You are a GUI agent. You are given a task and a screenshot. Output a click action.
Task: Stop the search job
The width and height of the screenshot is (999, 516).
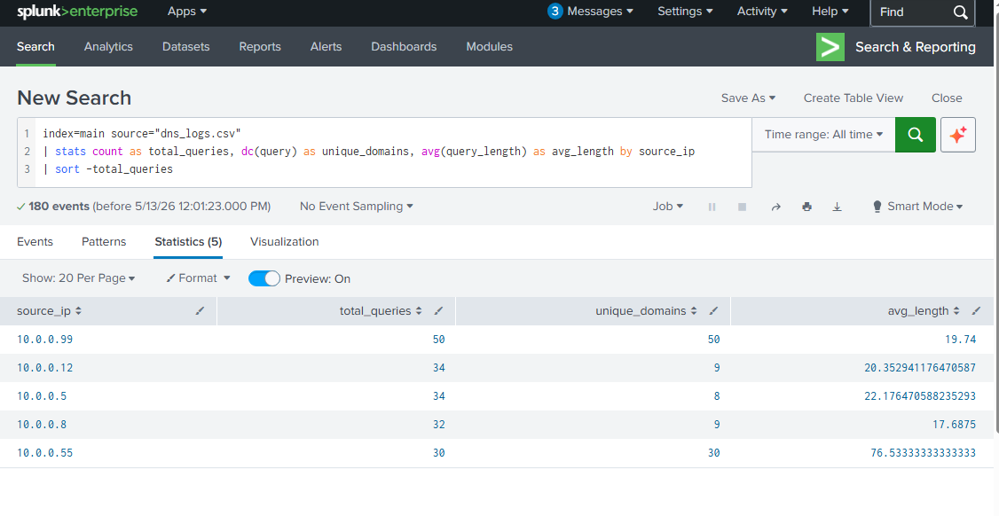[742, 207]
